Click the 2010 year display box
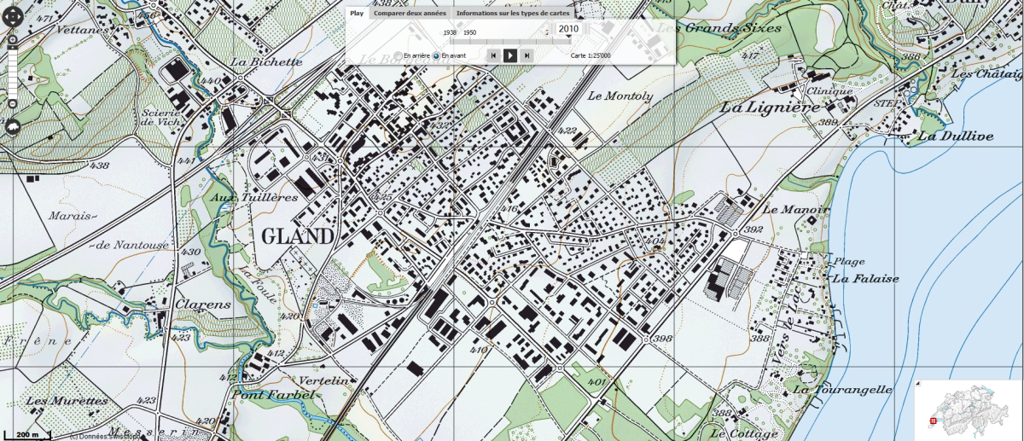1024x441 pixels. coord(569,28)
